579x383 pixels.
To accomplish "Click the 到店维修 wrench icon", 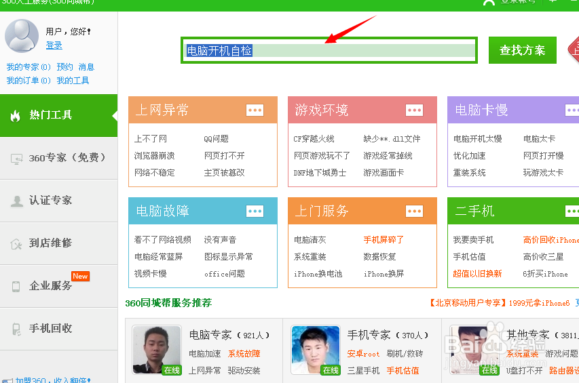I will click(x=16, y=243).
